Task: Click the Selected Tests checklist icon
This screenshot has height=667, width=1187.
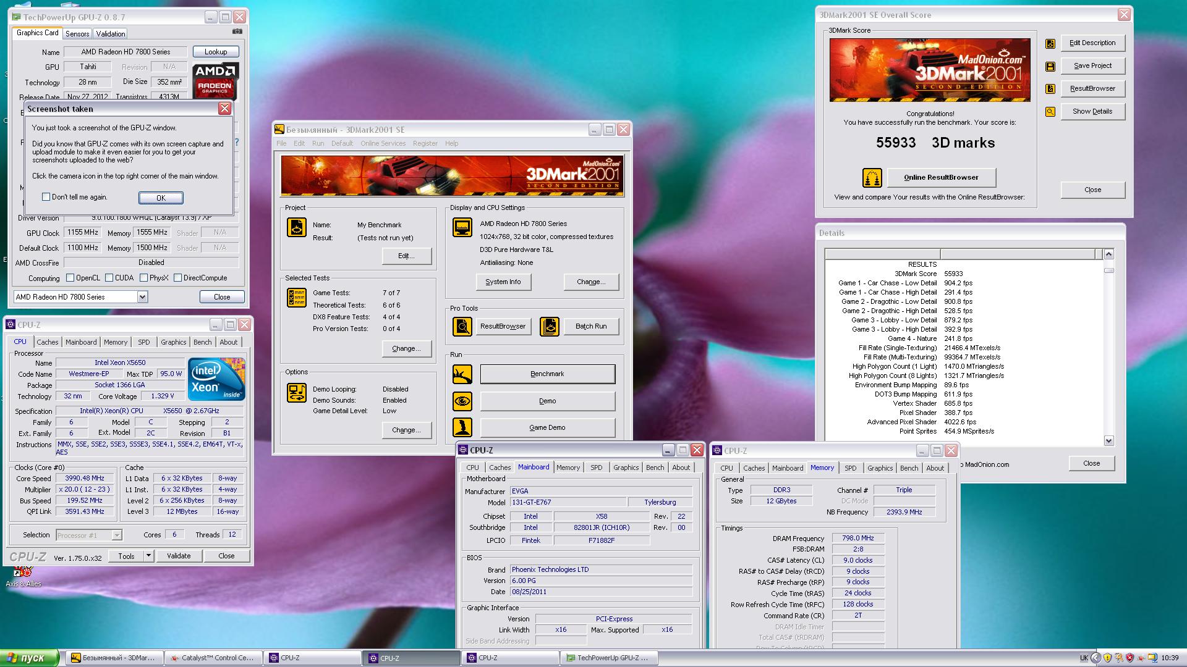Action: coord(297,298)
